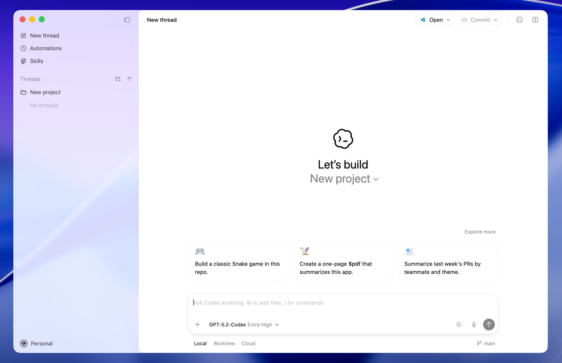Open the Explore more link
This screenshot has width=562, height=363.
pos(480,231)
